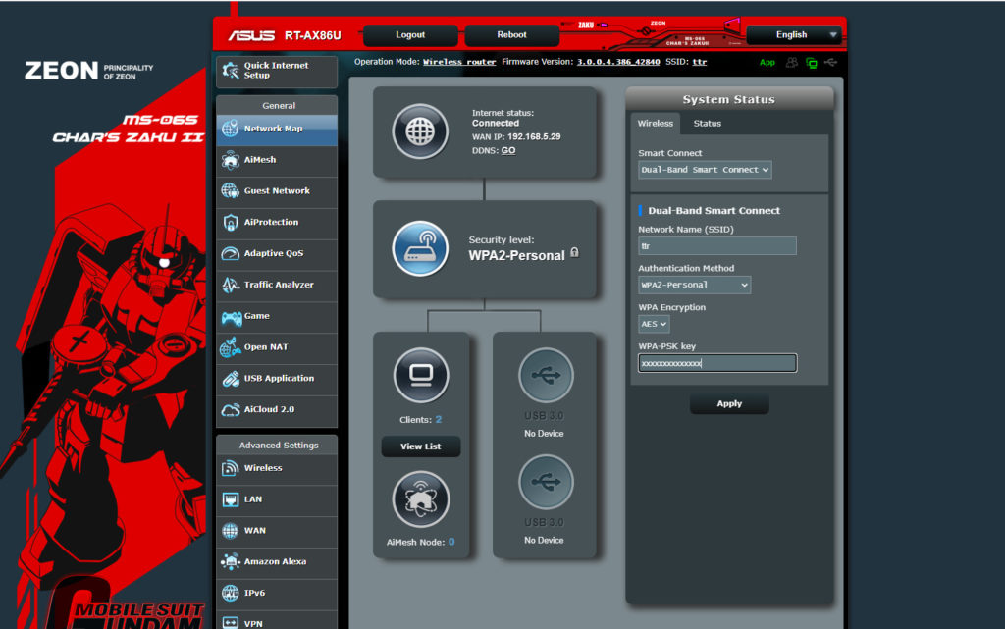The width and height of the screenshot is (1005, 629).
Task: Select Open NAT in sidebar
Action: coord(276,347)
